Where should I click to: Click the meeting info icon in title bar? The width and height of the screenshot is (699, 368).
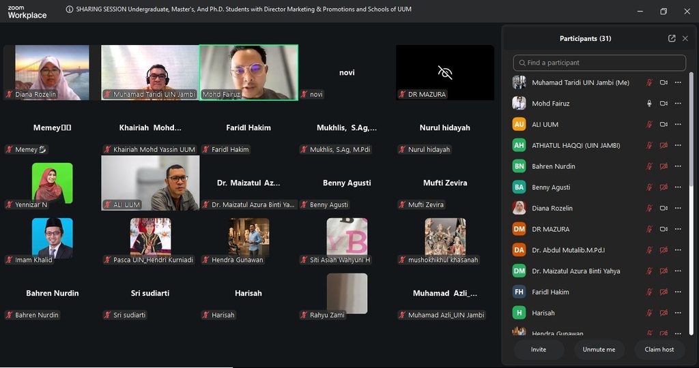click(x=70, y=10)
